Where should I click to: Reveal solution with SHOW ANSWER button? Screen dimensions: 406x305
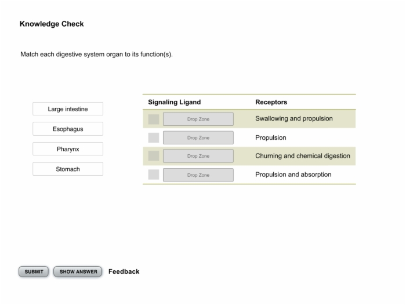pyautogui.click(x=78, y=271)
